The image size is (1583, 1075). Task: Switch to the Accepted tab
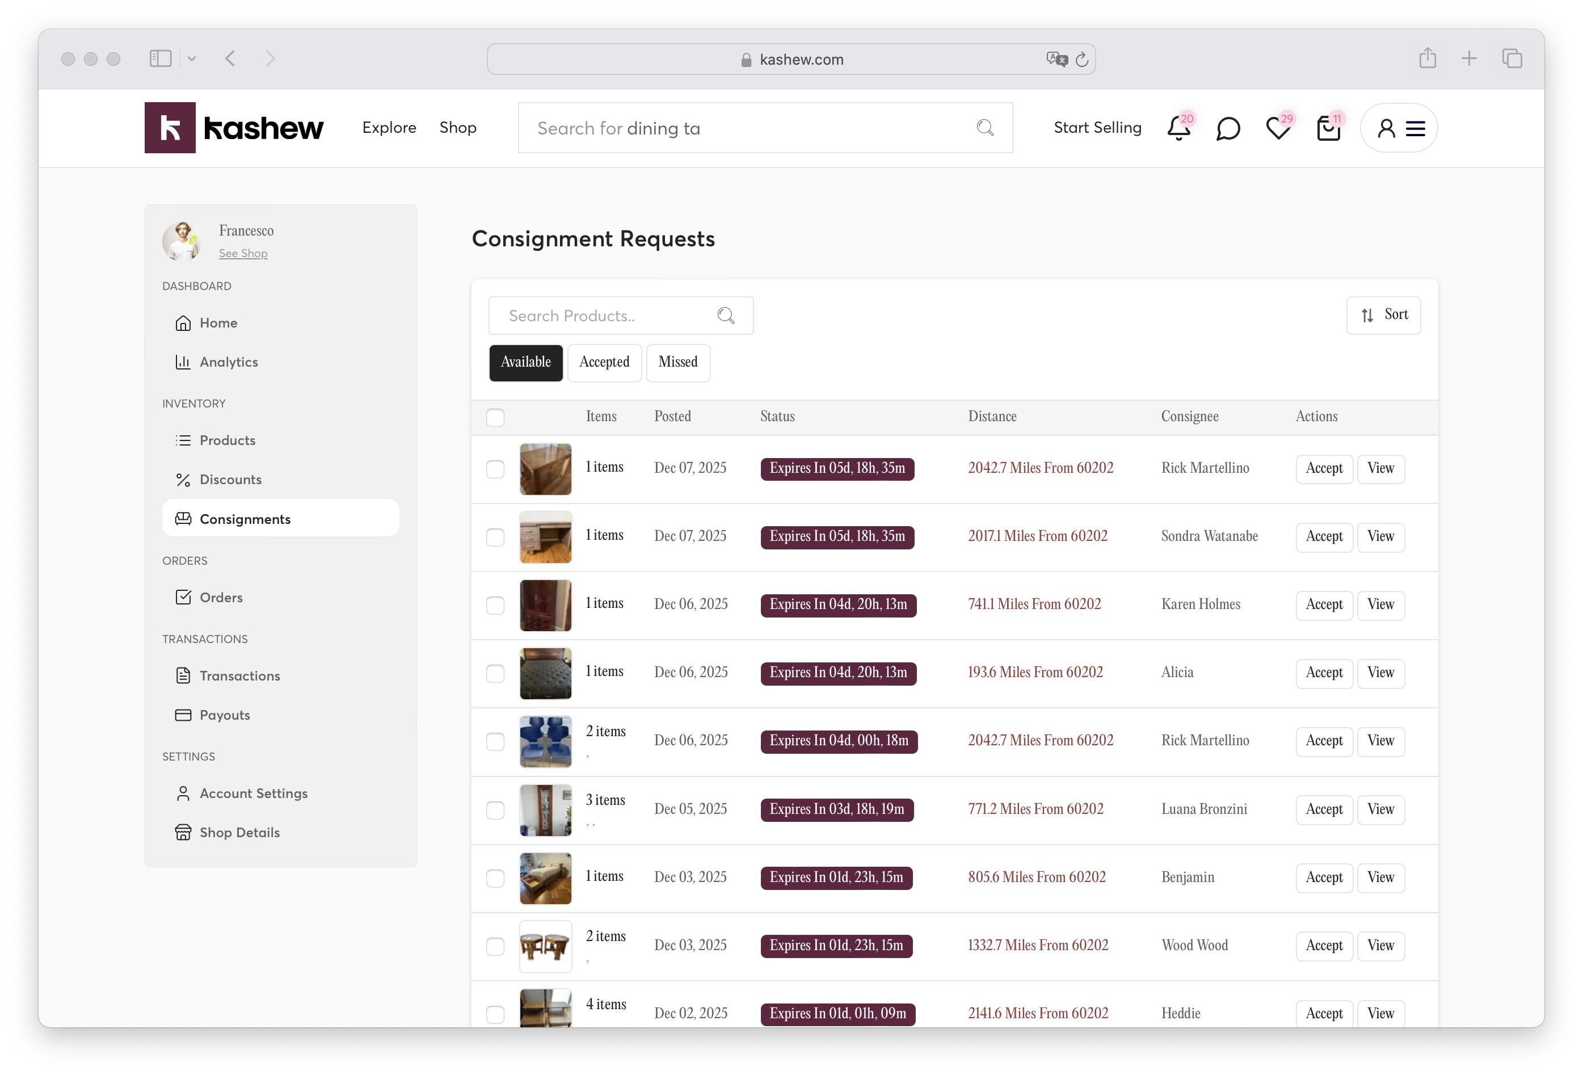click(x=604, y=363)
